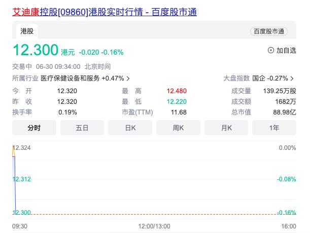Switch chart to 五日 tab

(x=82, y=128)
